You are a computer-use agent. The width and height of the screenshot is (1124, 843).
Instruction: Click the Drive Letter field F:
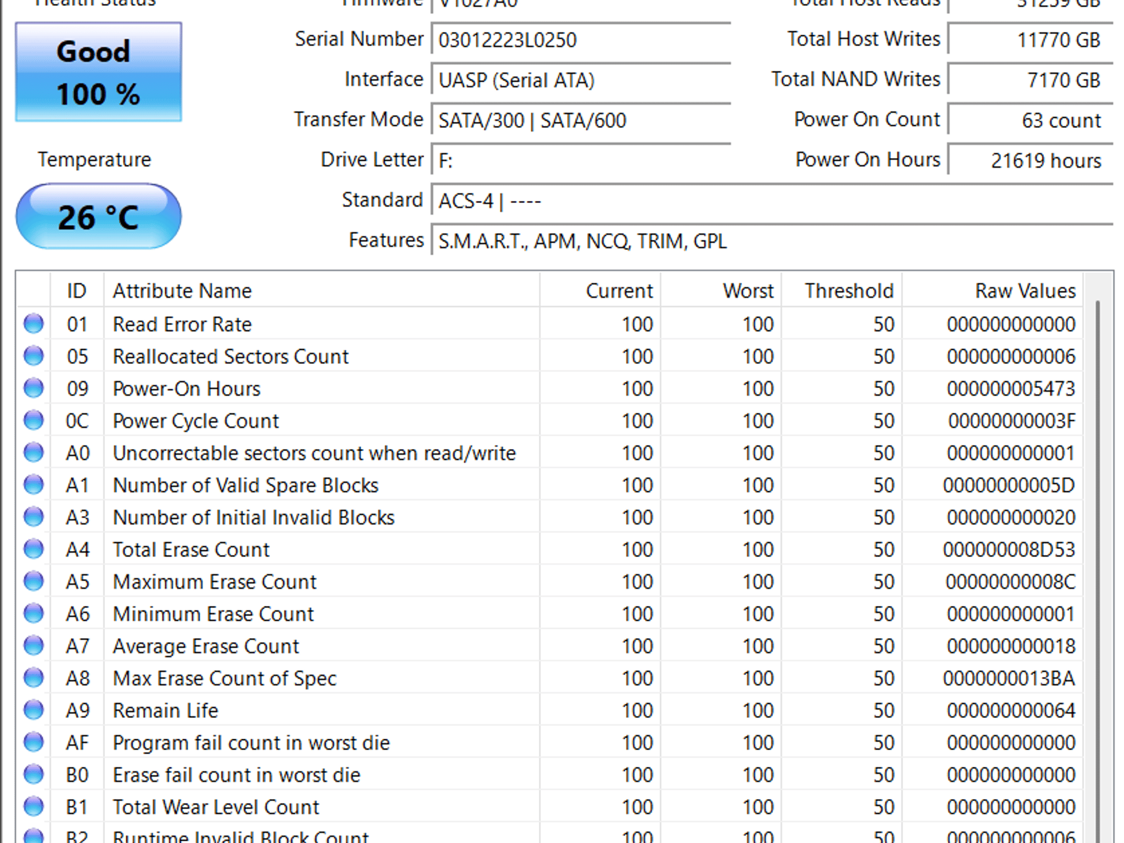coord(581,160)
